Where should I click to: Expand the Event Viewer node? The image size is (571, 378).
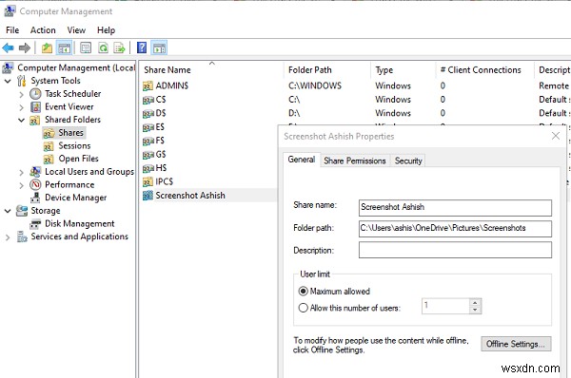[21, 107]
